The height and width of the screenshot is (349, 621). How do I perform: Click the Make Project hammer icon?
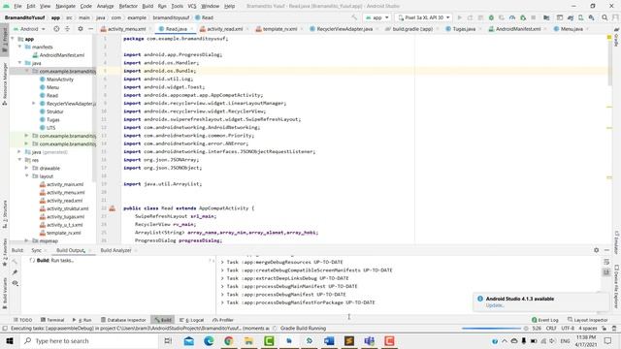point(354,17)
